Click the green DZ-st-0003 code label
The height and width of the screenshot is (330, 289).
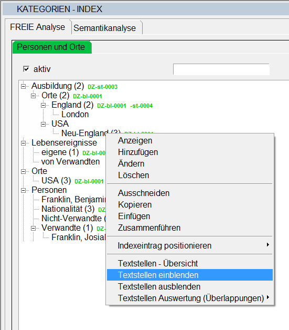coord(102,87)
